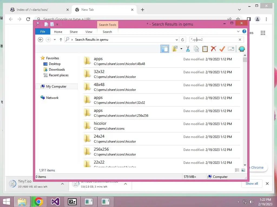Open dropdown arrow beside folder options icon
This screenshot has height=207, width=277.
click(181, 49)
